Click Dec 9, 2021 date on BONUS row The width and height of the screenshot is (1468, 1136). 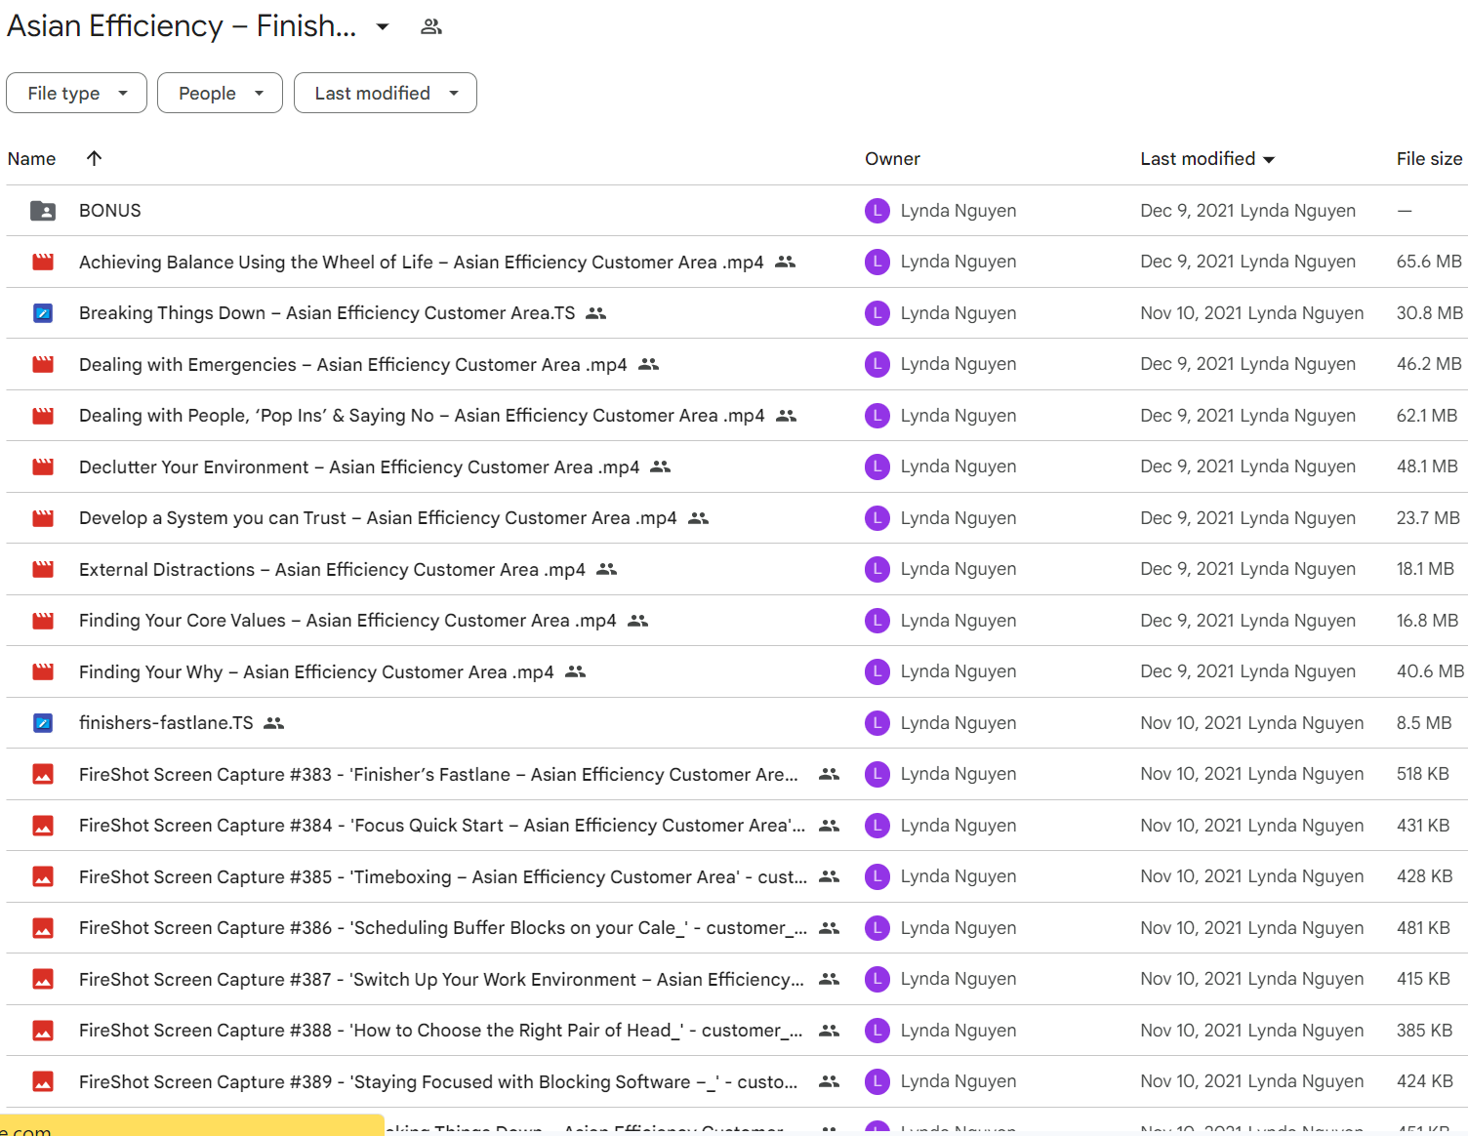click(x=1247, y=211)
